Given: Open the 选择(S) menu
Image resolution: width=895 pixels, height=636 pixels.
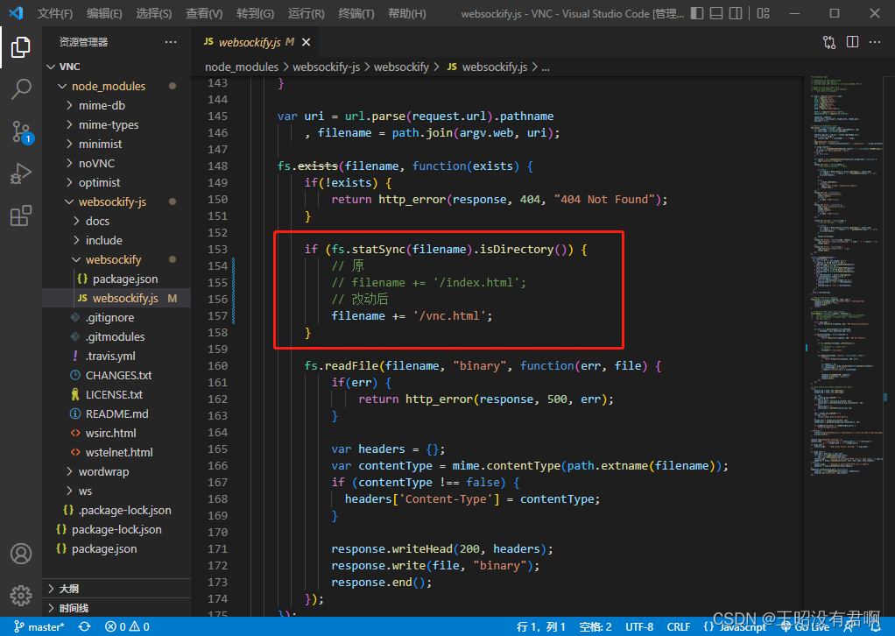Looking at the screenshot, I should click(154, 13).
